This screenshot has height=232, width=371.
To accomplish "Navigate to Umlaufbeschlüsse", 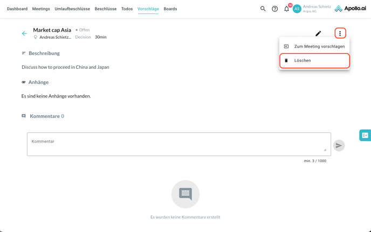I will (72, 9).
